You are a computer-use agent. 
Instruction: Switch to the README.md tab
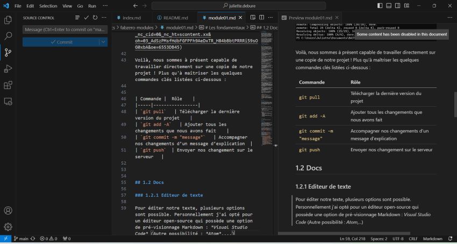[175, 18]
